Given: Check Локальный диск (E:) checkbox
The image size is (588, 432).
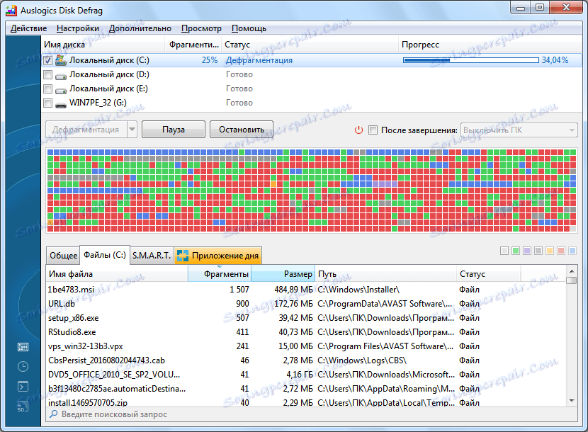Looking at the screenshot, I should (x=47, y=89).
